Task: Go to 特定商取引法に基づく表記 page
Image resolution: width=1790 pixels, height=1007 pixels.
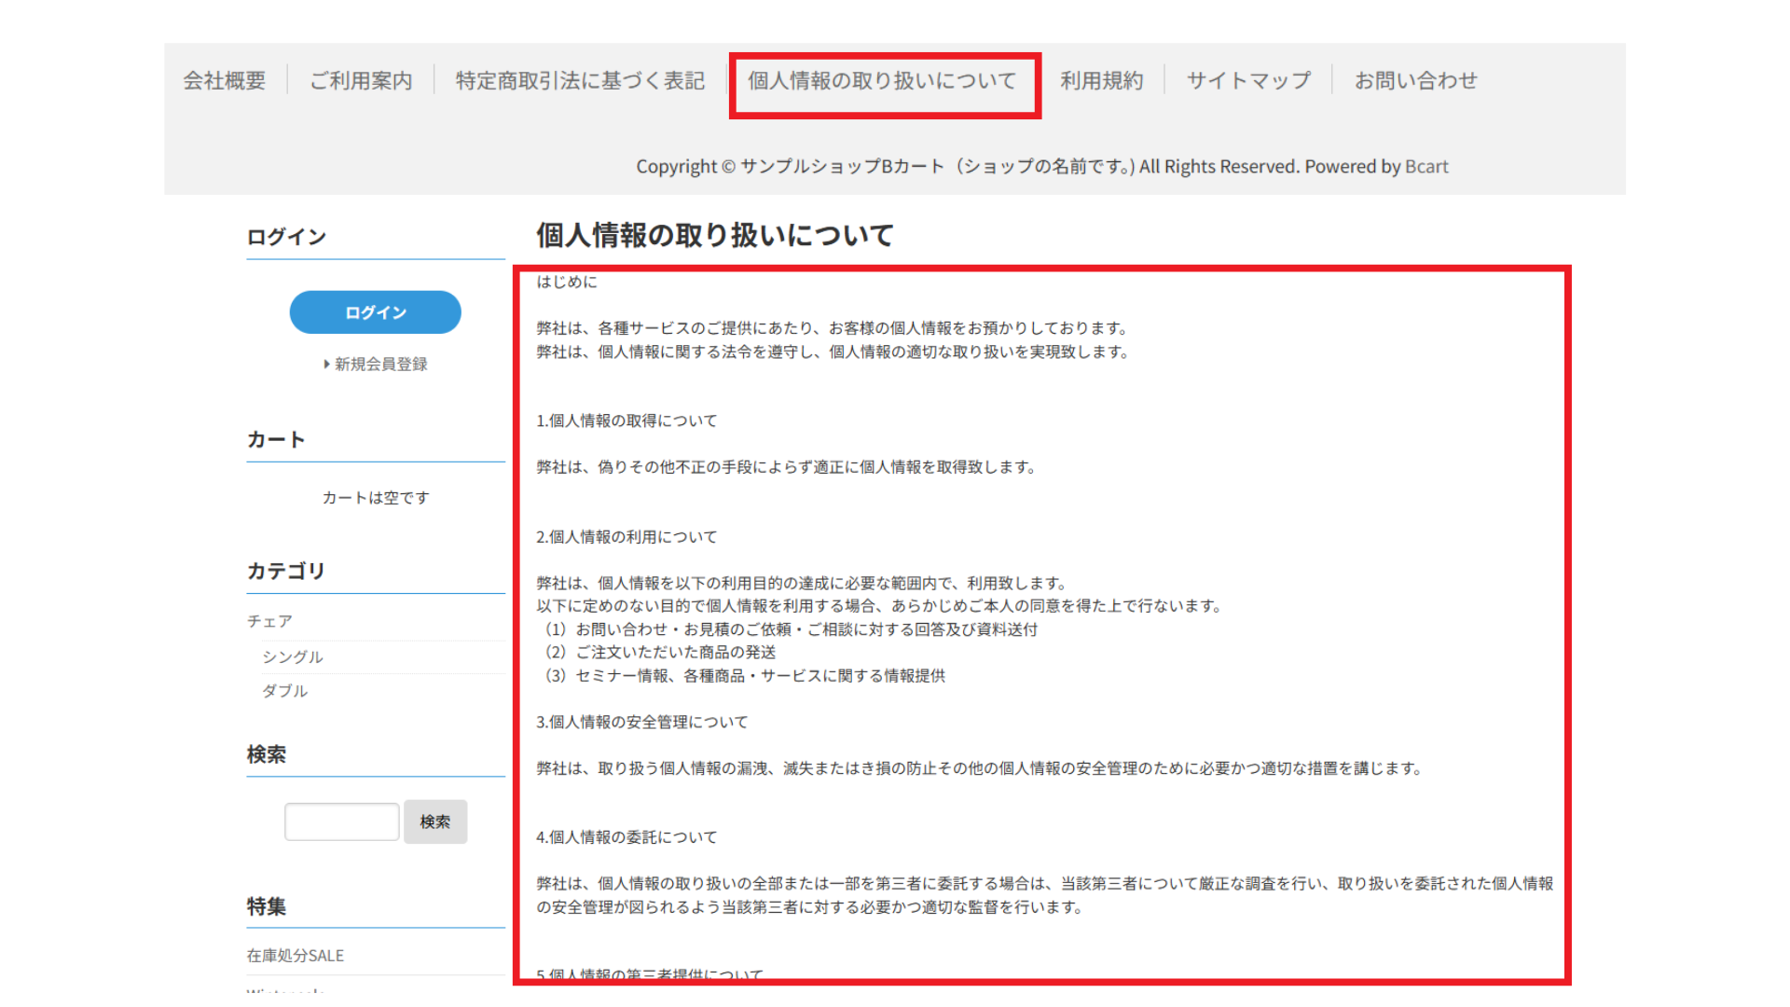Action: [580, 81]
